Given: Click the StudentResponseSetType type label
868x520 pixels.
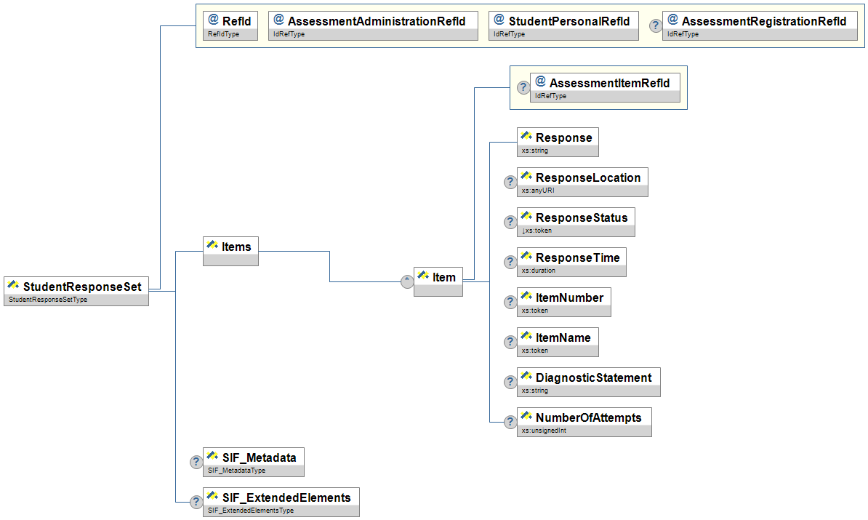Looking at the screenshot, I should [48, 300].
